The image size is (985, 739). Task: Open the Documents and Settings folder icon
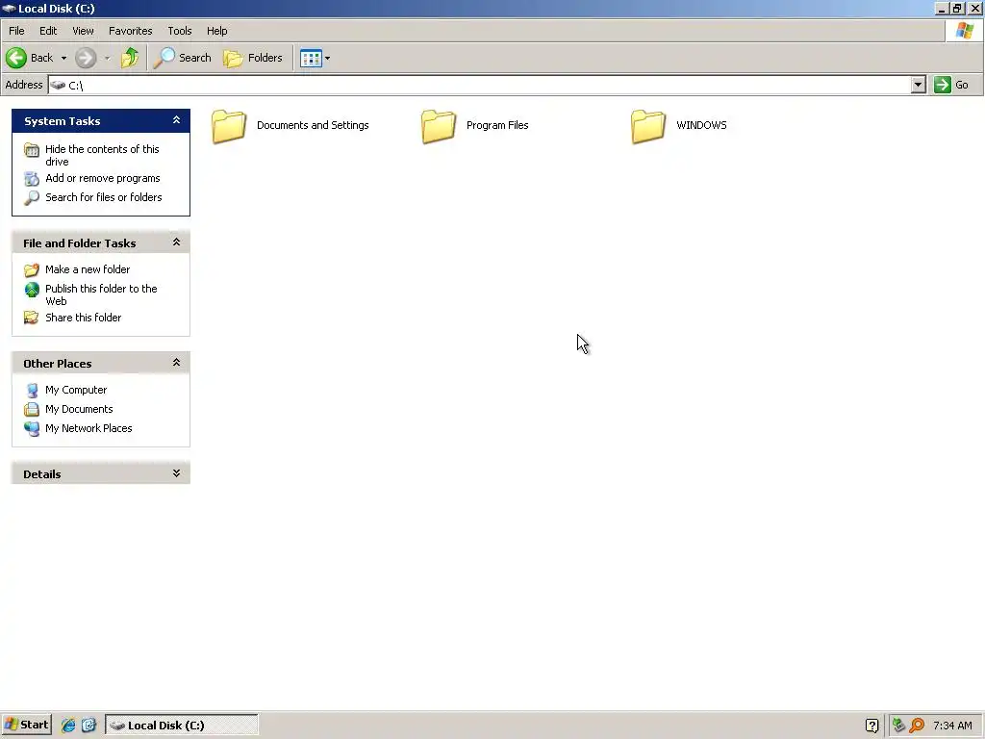point(229,126)
